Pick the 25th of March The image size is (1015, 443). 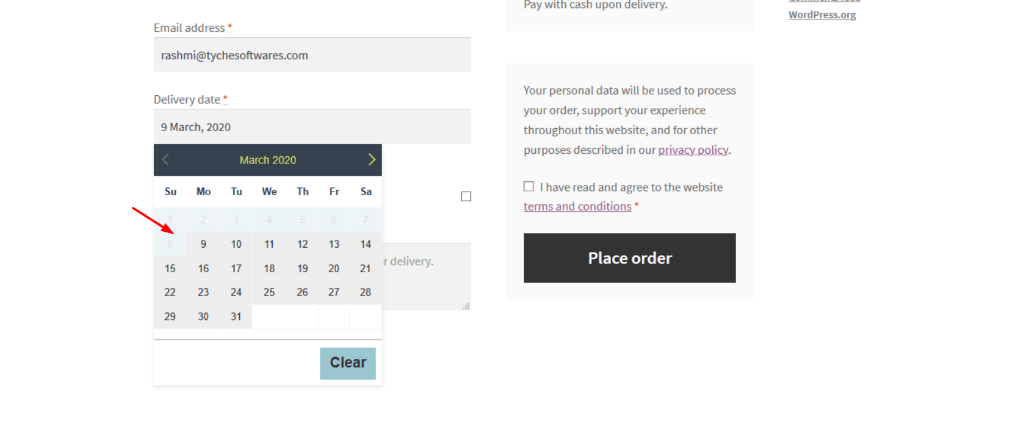click(x=269, y=292)
